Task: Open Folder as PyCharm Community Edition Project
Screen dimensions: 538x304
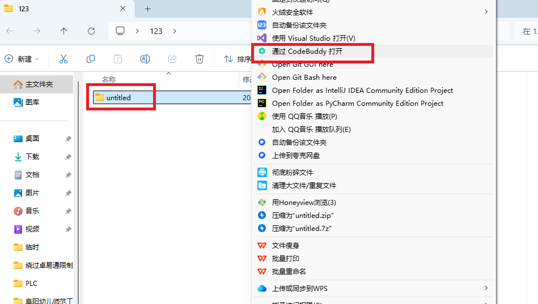Action: point(373,103)
